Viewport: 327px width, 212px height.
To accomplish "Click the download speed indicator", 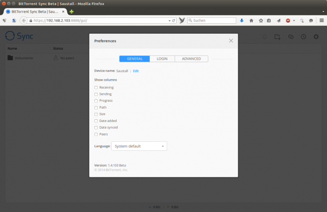I will click(155, 207).
